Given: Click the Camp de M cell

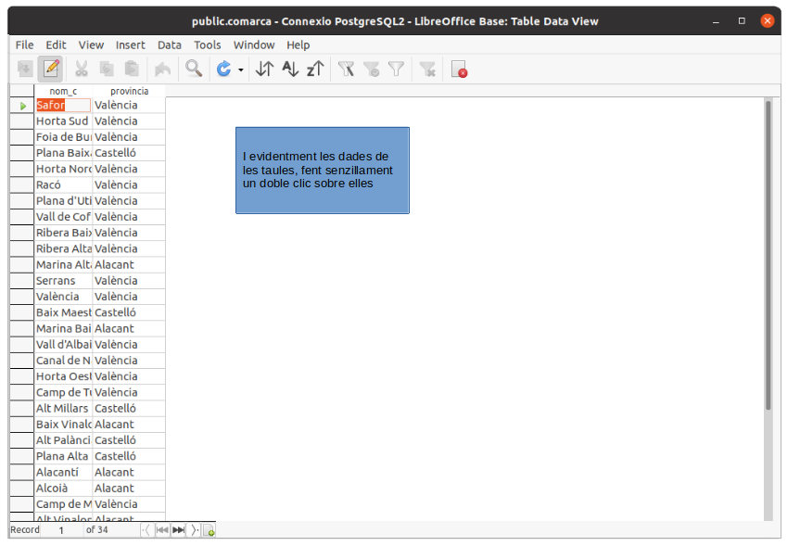Looking at the screenshot, I should [x=63, y=504].
